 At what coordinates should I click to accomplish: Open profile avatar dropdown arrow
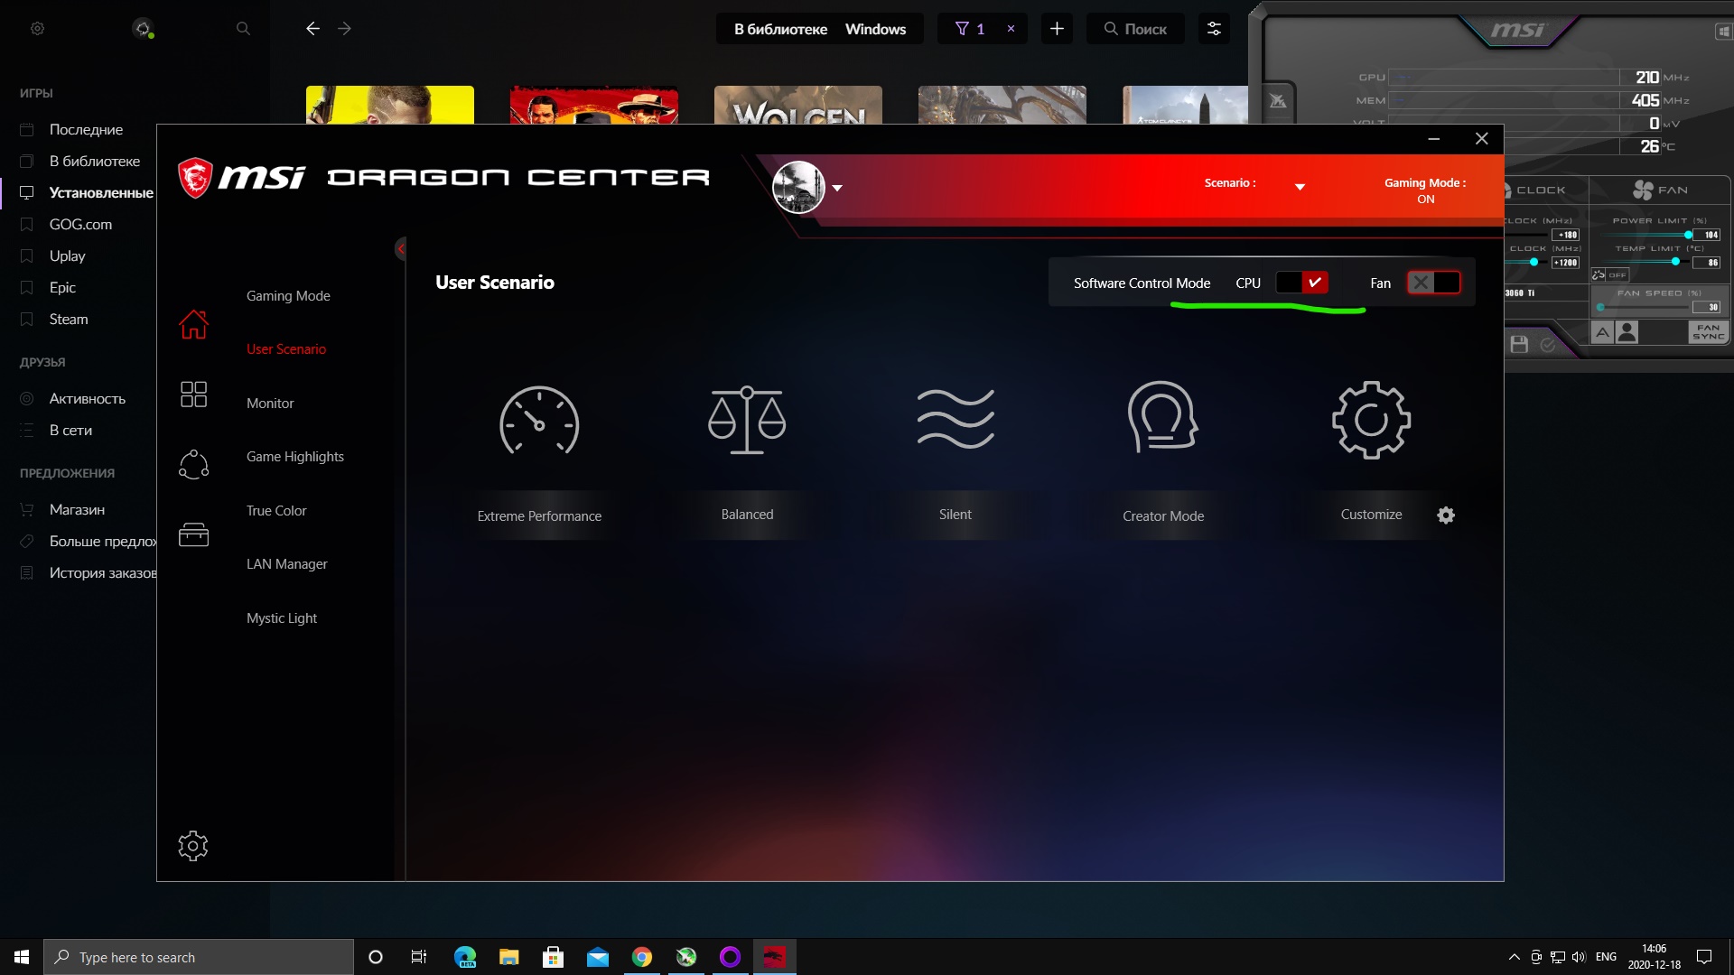point(837,188)
